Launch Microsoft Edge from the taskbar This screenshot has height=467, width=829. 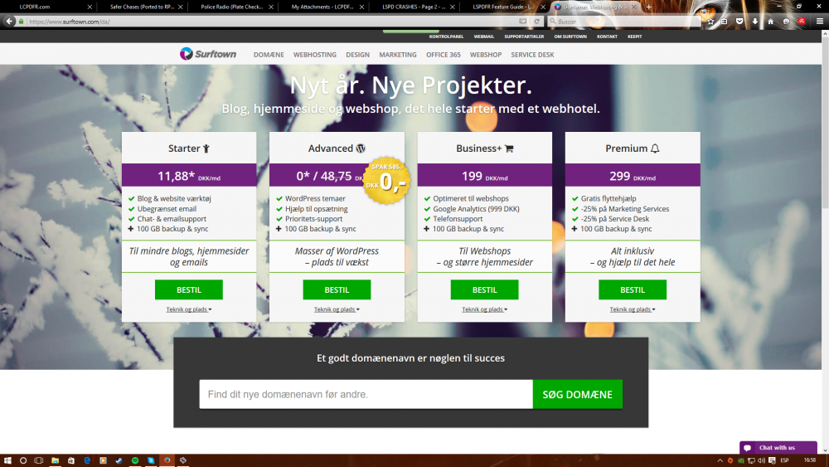87,460
